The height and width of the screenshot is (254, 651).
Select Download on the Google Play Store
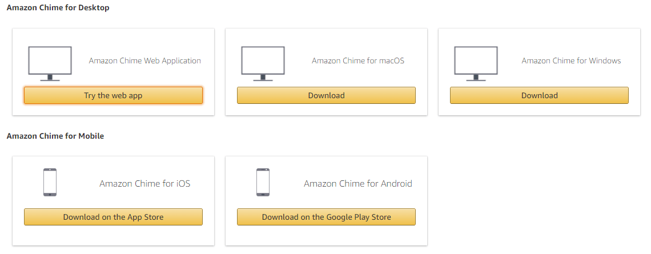click(x=326, y=217)
